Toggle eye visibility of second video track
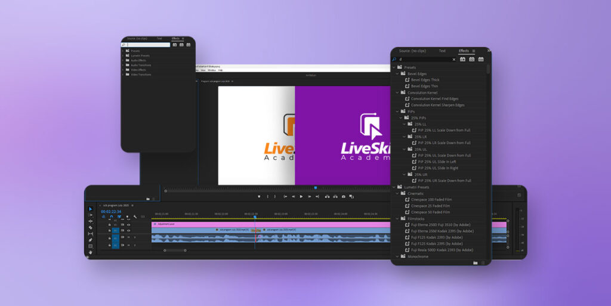Screen dimensions: 611x306 (129, 230)
